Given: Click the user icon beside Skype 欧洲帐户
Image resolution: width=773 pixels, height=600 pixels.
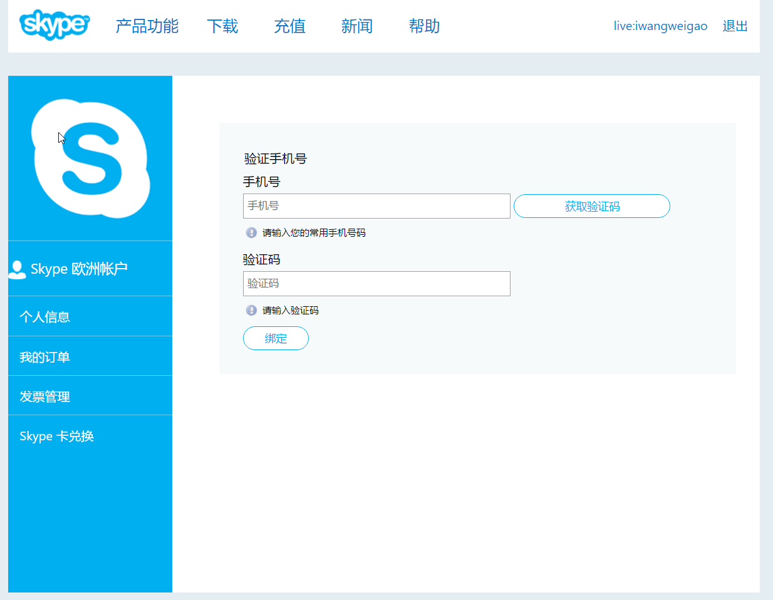Looking at the screenshot, I should (x=17, y=269).
